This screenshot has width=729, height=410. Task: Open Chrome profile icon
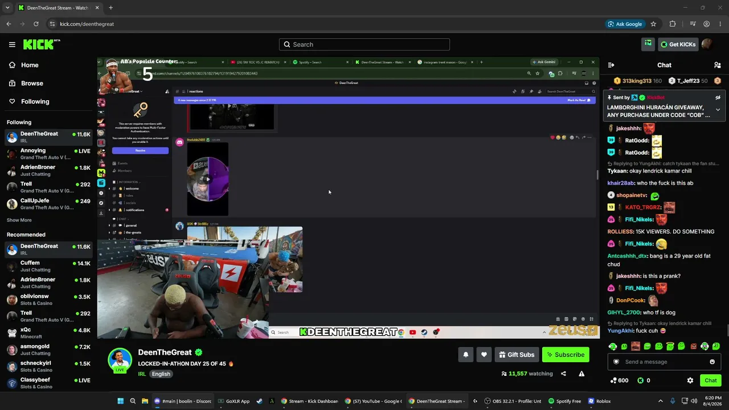pos(706,24)
